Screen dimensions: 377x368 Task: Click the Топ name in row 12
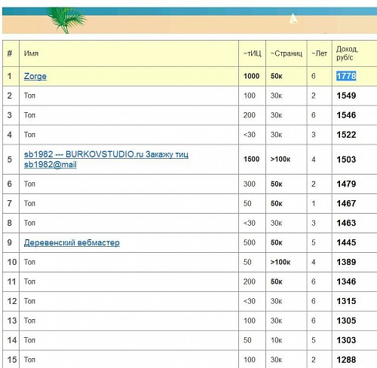29,301
